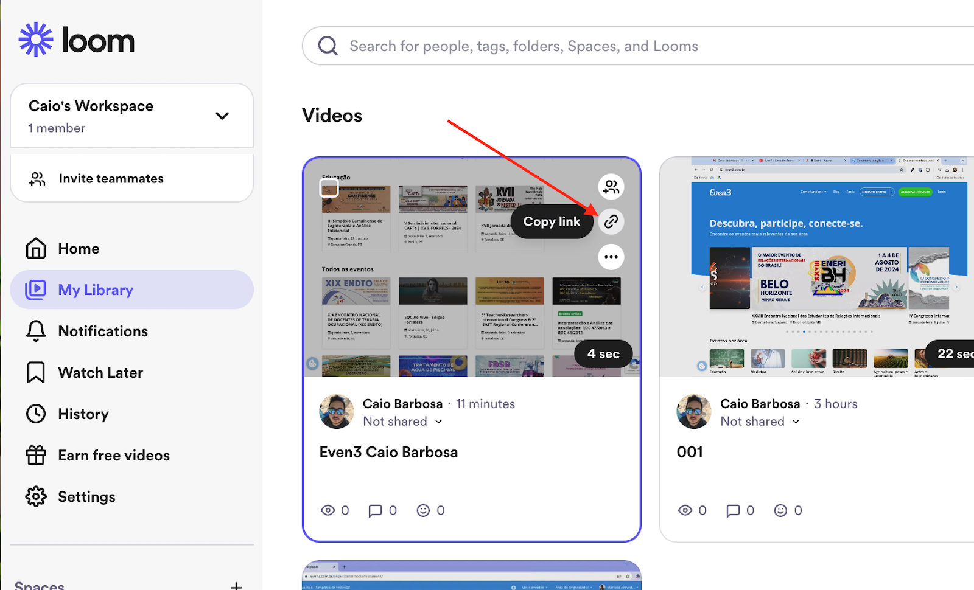Open My Library section

tap(132, 290)
